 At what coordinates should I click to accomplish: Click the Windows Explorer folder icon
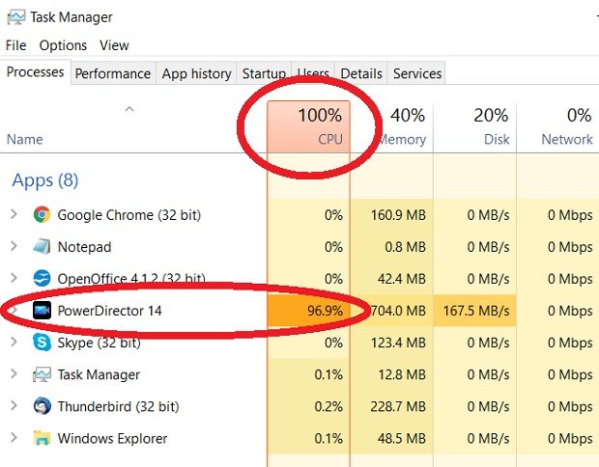coord(42,438)
